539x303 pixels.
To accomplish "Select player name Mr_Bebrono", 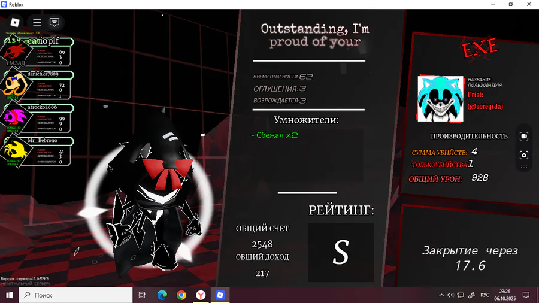I will 43,140.
